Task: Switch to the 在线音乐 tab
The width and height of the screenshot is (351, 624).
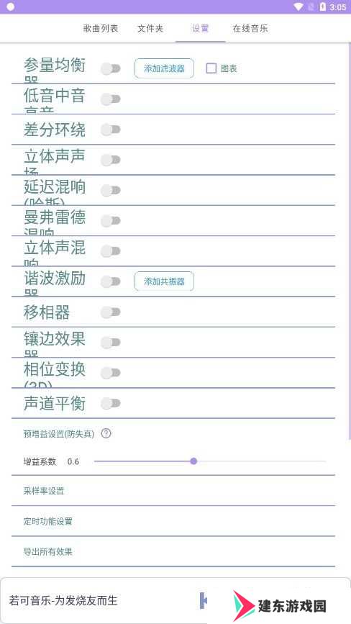Action: [x=250, y=28]
